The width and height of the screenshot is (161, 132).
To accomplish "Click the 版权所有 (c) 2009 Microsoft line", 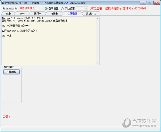I will 36,21.
